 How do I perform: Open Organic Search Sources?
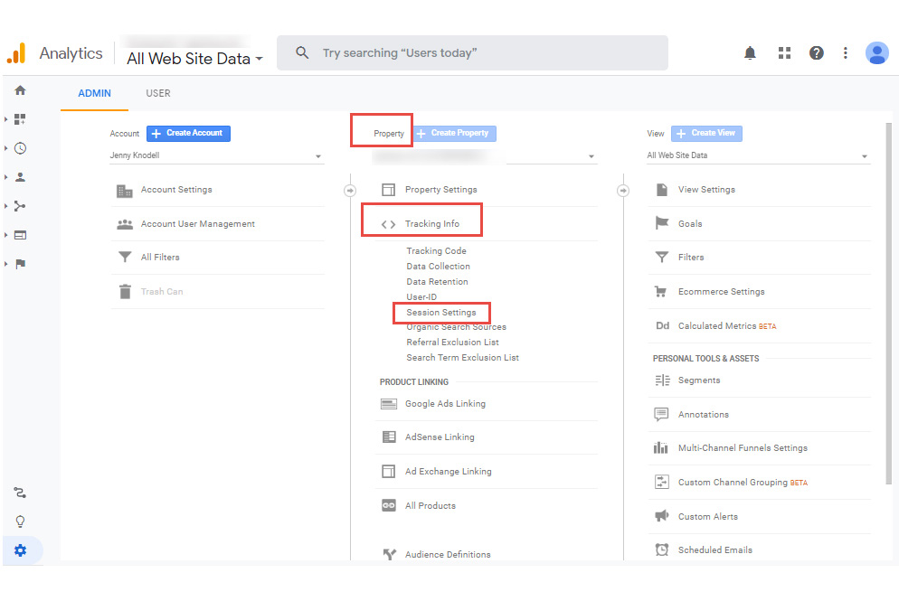(457, 327)
